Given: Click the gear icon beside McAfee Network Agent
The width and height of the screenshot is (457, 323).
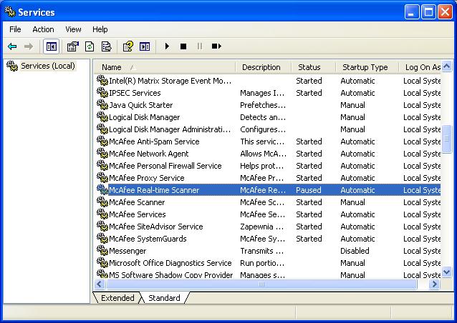Looking at the screenshot, I should (x=102, y=154).
